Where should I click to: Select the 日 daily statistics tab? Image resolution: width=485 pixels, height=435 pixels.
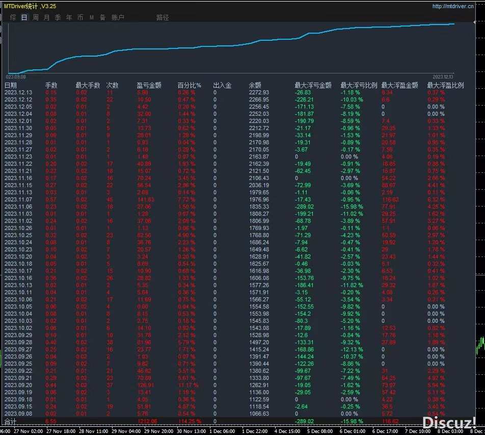tap(24, 17)
